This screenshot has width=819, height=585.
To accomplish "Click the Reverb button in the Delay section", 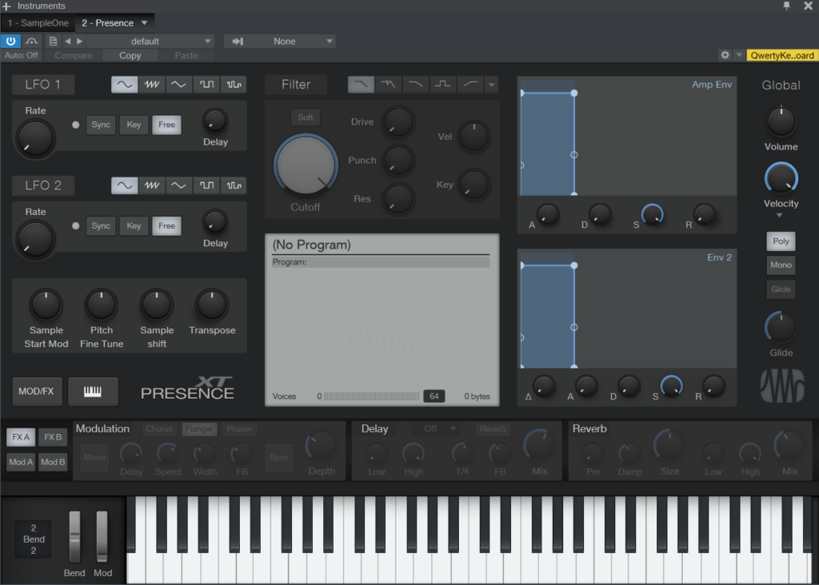I will click(x=493, y=429).
